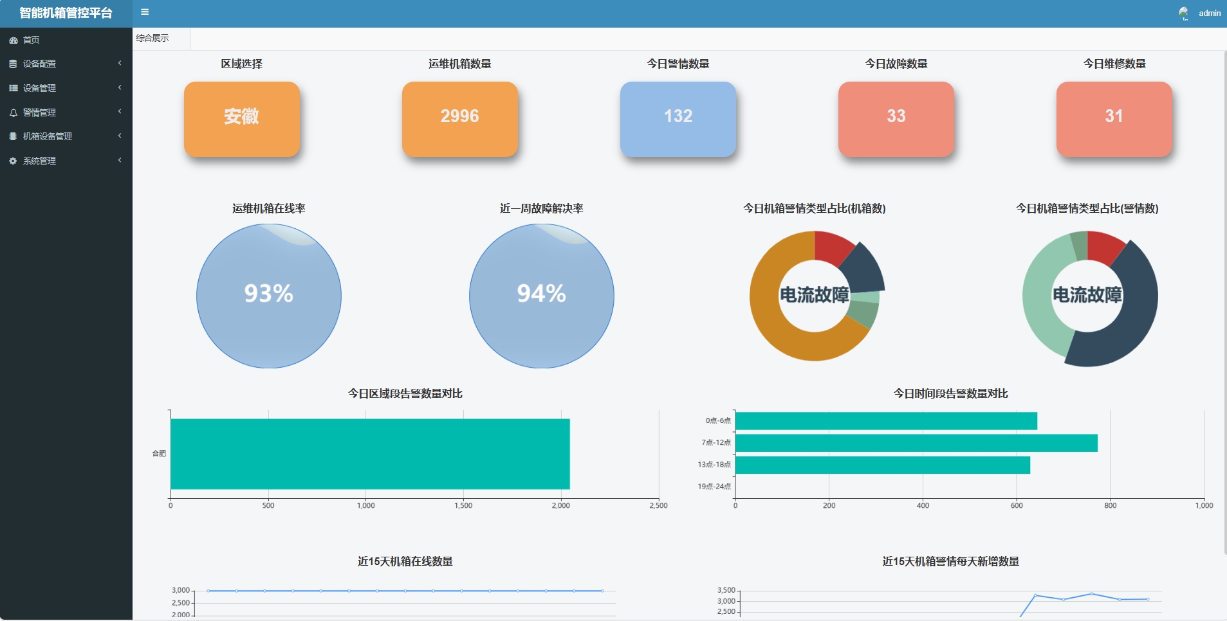Click the icon beside 机箱设备管理
This screenshot has height=621, width=1227.
coord(13,136)
